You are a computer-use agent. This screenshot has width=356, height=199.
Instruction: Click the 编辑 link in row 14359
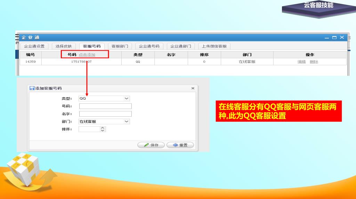301,62
